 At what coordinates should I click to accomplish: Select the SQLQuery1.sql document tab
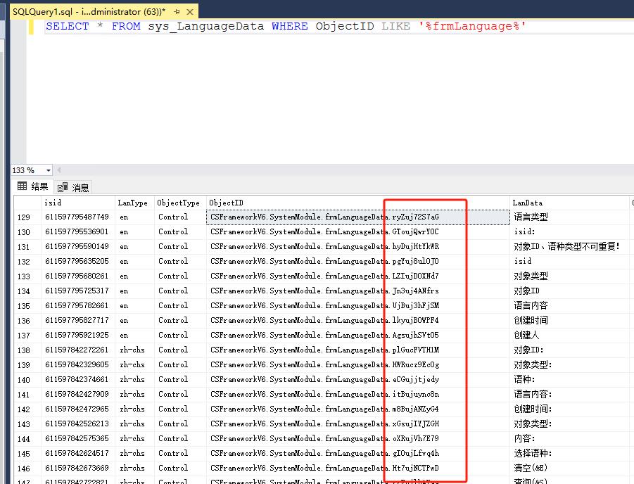pos(84,11)
